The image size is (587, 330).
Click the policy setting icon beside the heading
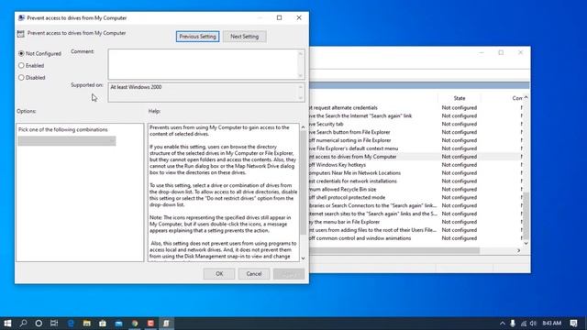[20, 34]
